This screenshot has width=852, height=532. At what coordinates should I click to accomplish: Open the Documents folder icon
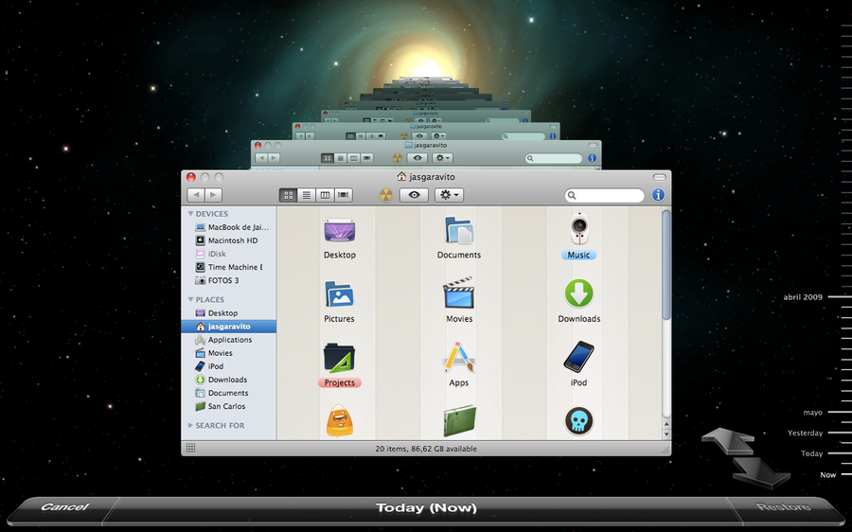click(x=459, y=230)
